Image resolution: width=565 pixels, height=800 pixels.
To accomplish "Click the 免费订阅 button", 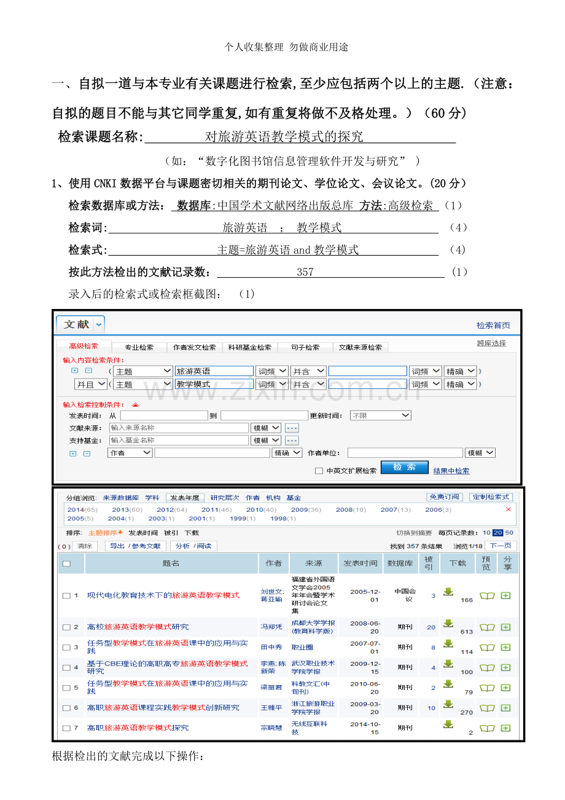I will pos(445,497).
